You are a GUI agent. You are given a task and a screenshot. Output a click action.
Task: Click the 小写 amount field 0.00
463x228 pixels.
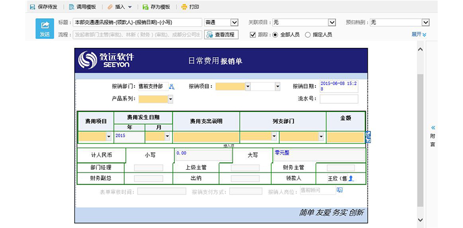click(x=203, y=155)
